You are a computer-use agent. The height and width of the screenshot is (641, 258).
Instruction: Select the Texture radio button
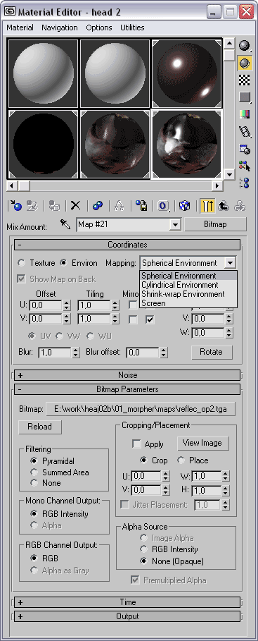[x=22, y=263]
